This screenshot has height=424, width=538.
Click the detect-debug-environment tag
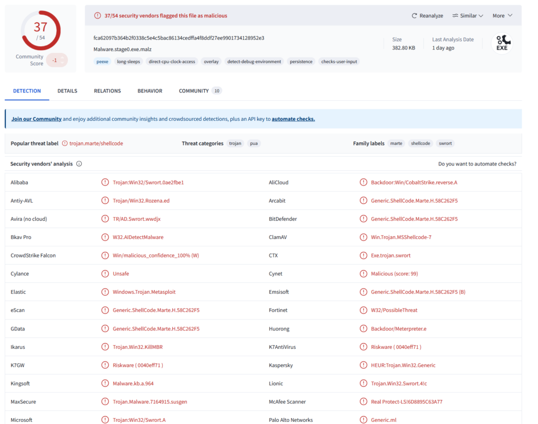point(254,62)
